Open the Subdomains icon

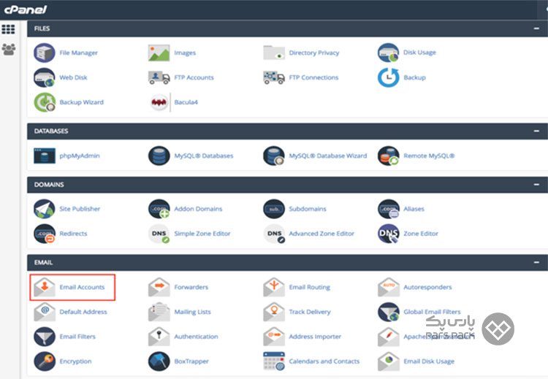(x=274, y=209)
